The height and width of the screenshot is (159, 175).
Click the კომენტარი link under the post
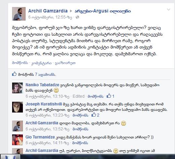pyautogui.click(x=41, y=63)
